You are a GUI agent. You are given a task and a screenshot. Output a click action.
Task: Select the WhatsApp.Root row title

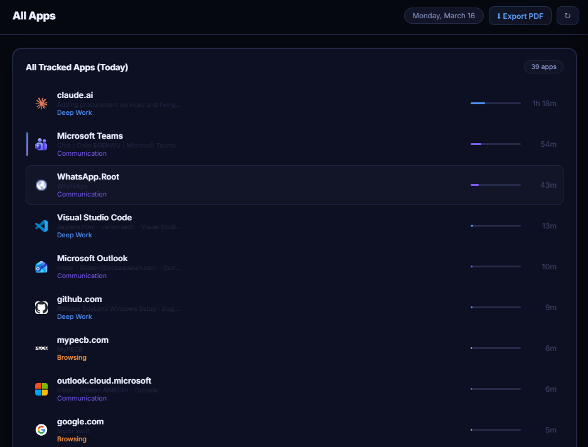[88, 177]
